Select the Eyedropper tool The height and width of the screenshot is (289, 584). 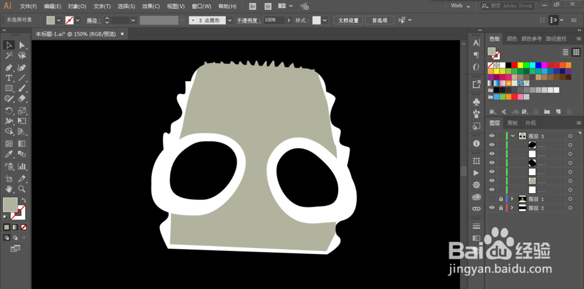click(9, 154)
